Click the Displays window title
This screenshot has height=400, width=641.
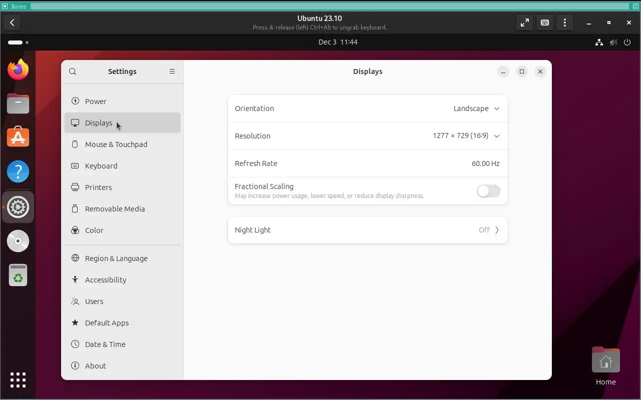368,71
